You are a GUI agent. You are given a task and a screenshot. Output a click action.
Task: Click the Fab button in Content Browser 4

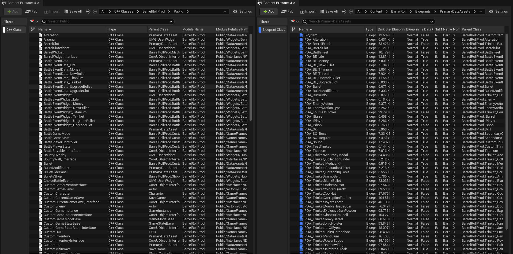[x=31, y=11]
